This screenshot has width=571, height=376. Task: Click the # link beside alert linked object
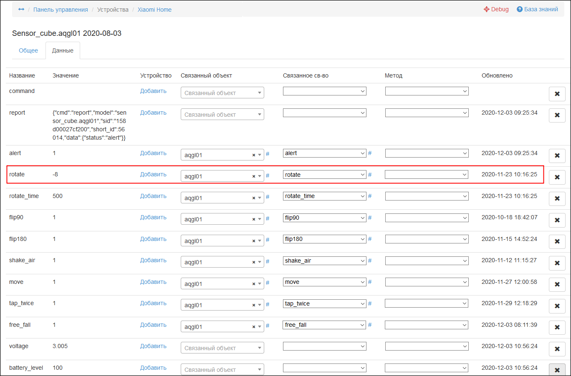click(268, 154)
